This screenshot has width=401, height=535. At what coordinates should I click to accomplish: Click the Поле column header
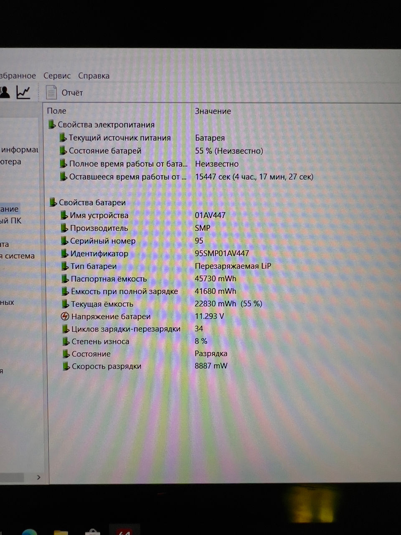point(56,111)
